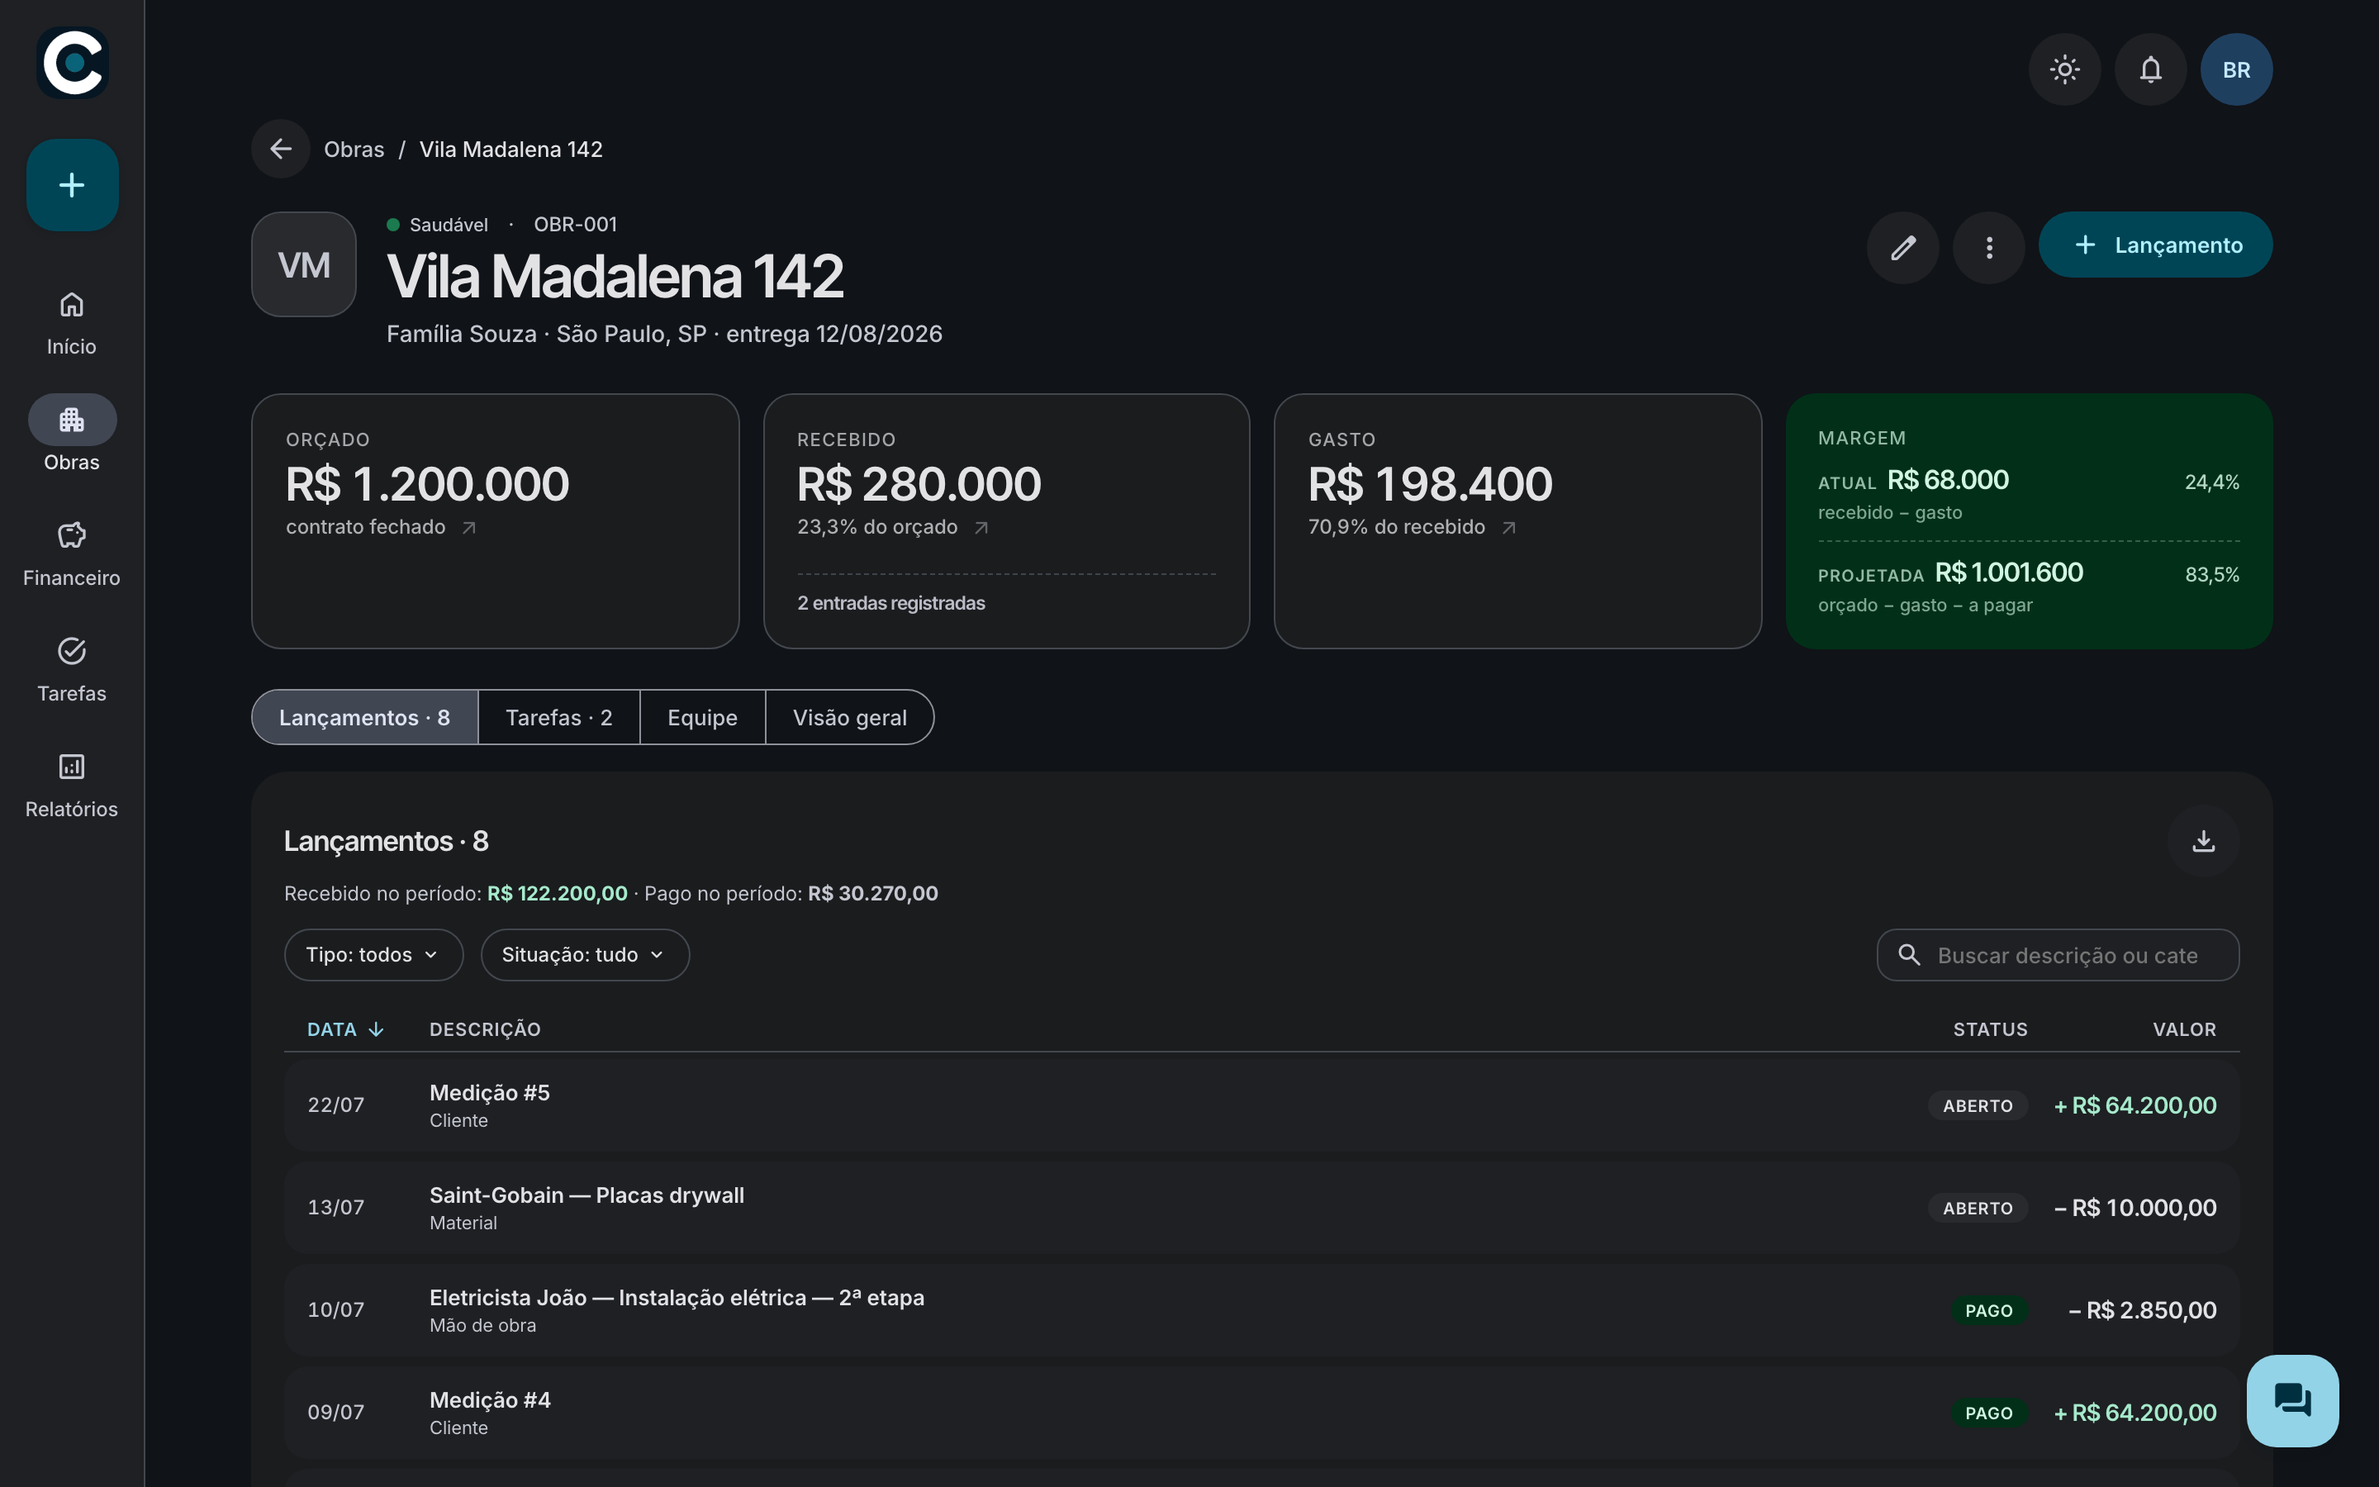Open arrow link next to contrato fechado
The width and height of the screenshot is (2379, 1487).
(x=469, y=528)
